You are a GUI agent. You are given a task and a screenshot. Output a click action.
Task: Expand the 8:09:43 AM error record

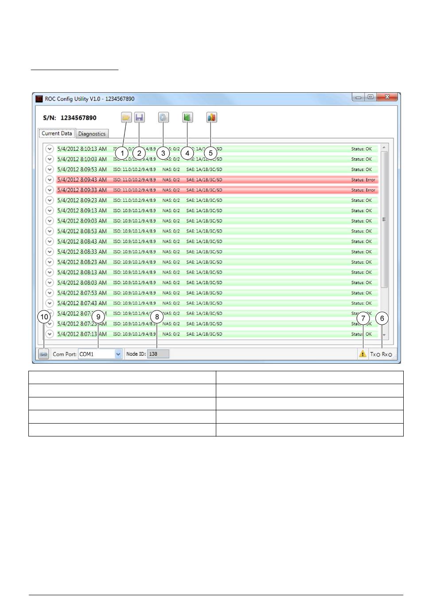point(50,180)
